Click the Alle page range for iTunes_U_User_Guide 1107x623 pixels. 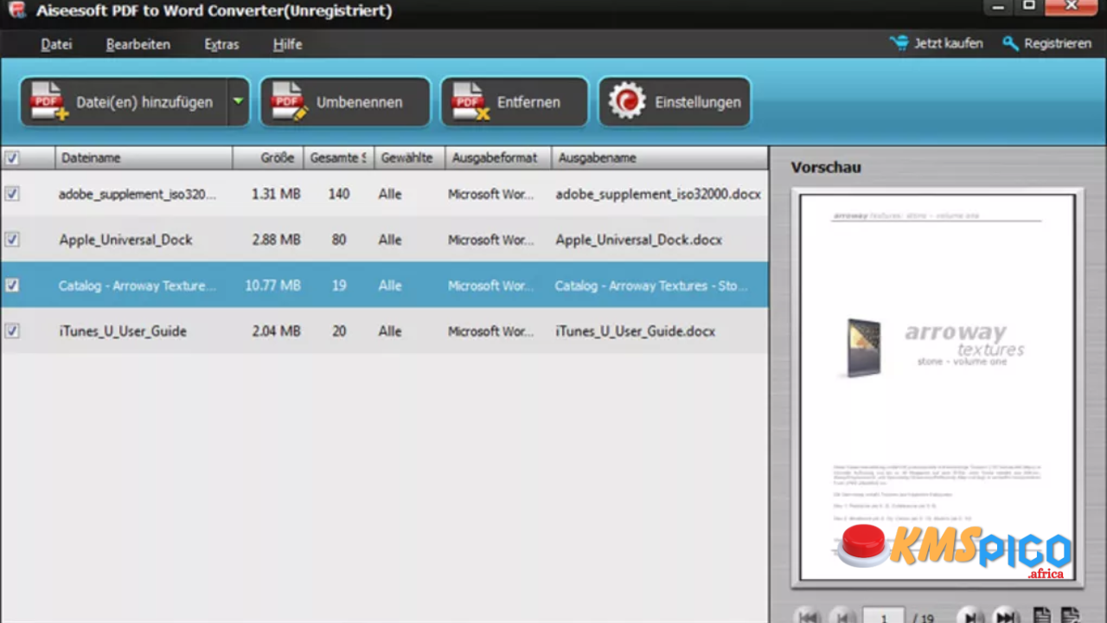click(390, 331)
